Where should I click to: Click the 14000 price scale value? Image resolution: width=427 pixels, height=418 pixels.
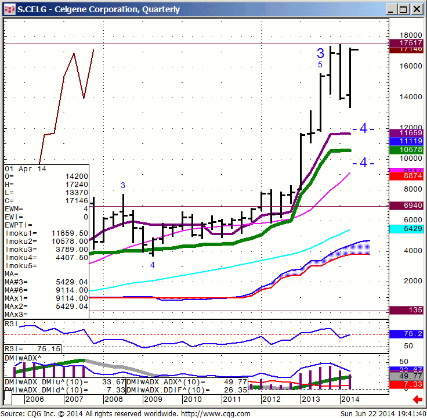tap(411, 97)
